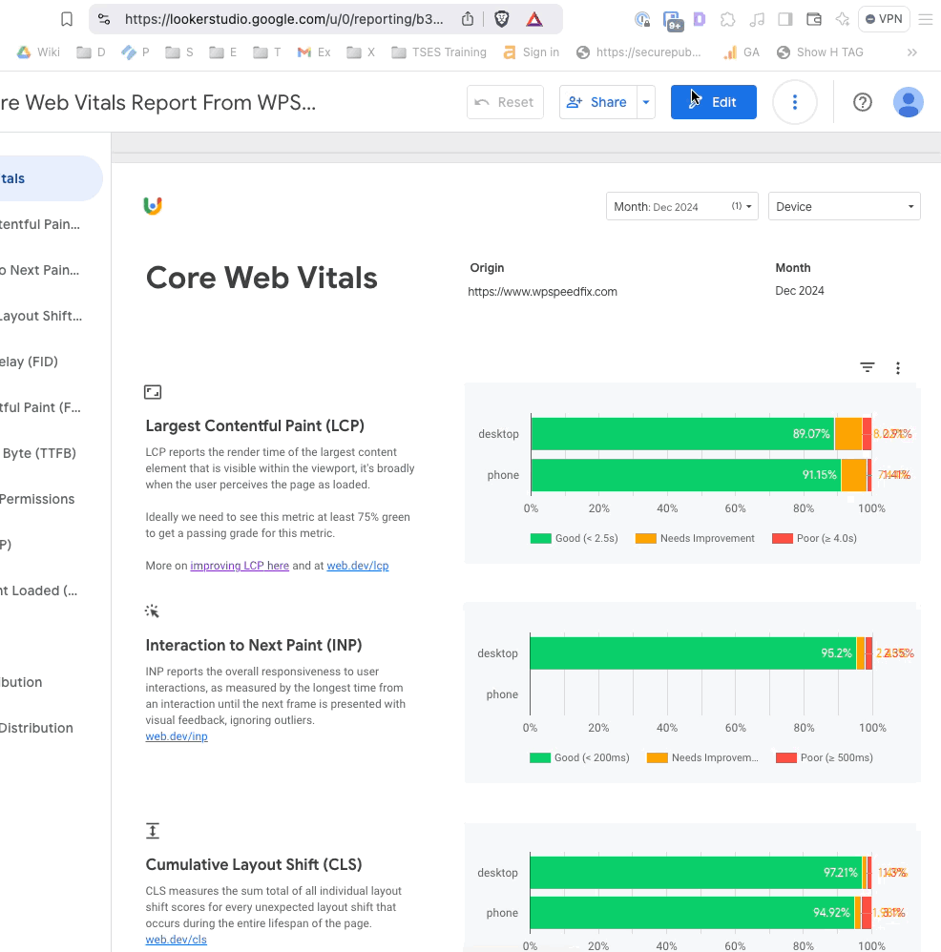Open the help question mark icon
The width and height of the screenshot is (941, 952).
pos(863,102)
